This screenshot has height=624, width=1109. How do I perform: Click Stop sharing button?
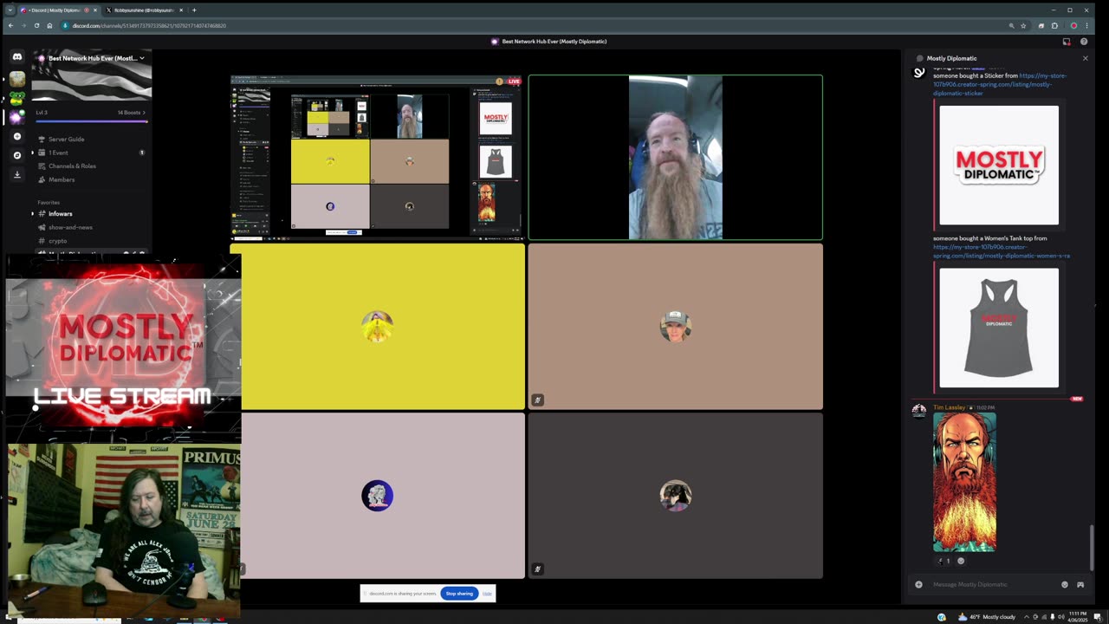(459, 594)
